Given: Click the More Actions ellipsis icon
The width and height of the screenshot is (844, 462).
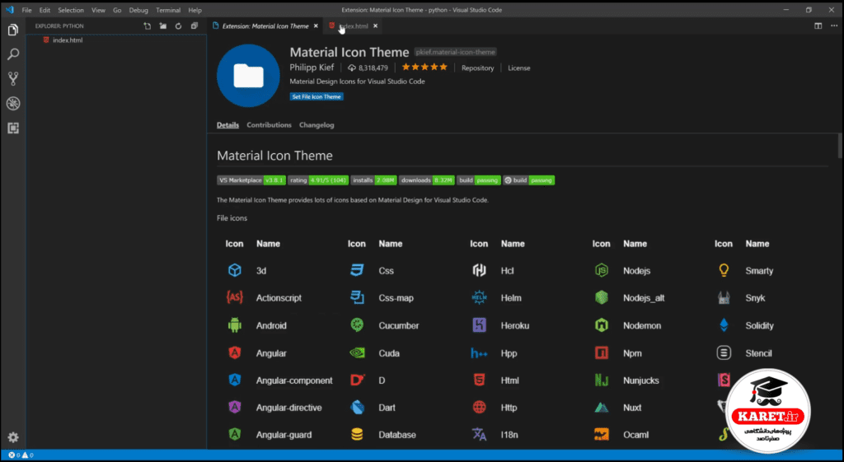Looking at the screenshot, I should point(833,26).
